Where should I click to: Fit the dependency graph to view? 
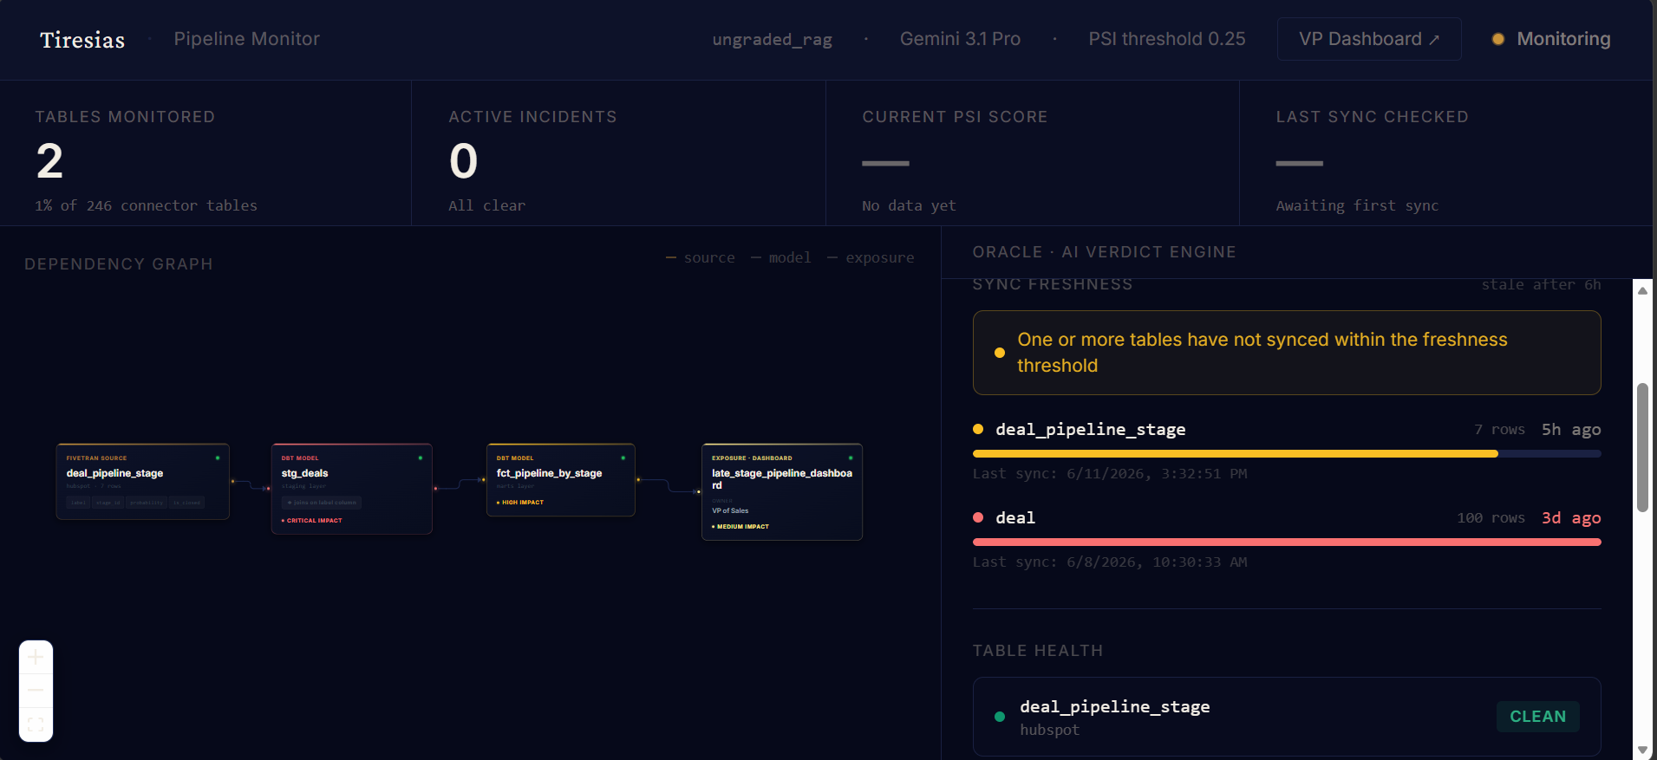pyautogui.click(x=36, y=724)
